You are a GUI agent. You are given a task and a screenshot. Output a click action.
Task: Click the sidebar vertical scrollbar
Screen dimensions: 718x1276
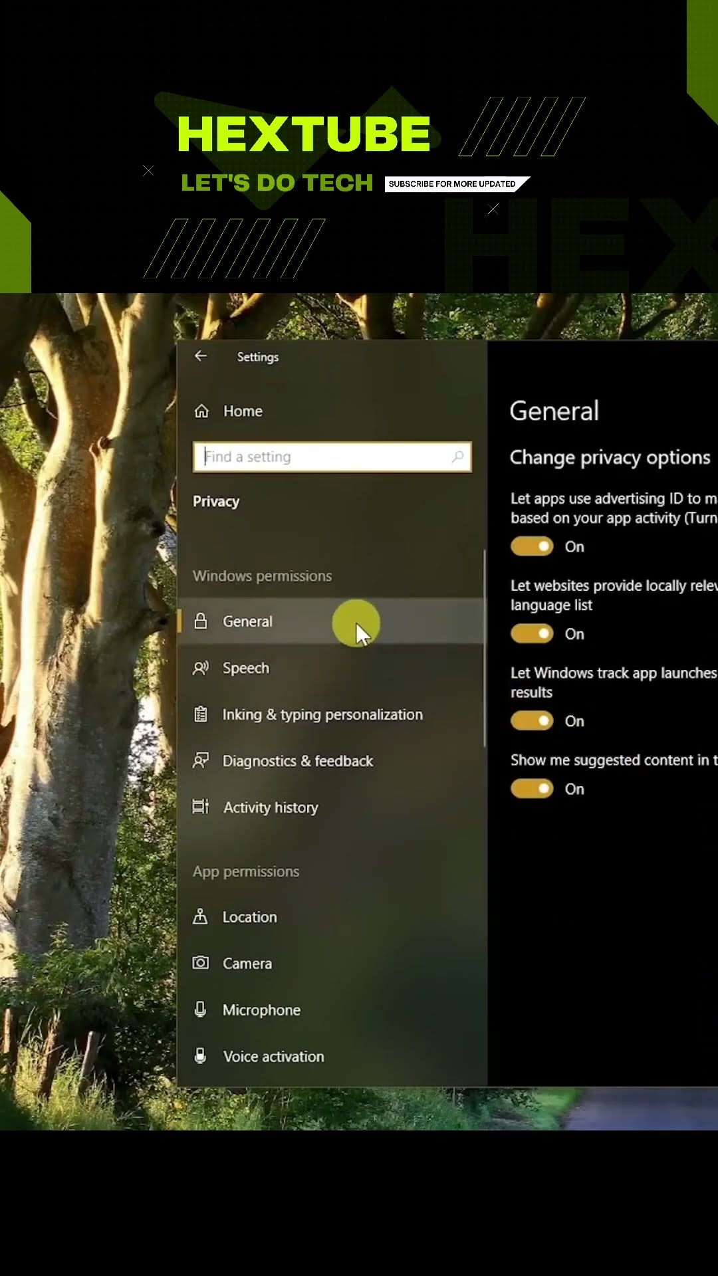485,648
